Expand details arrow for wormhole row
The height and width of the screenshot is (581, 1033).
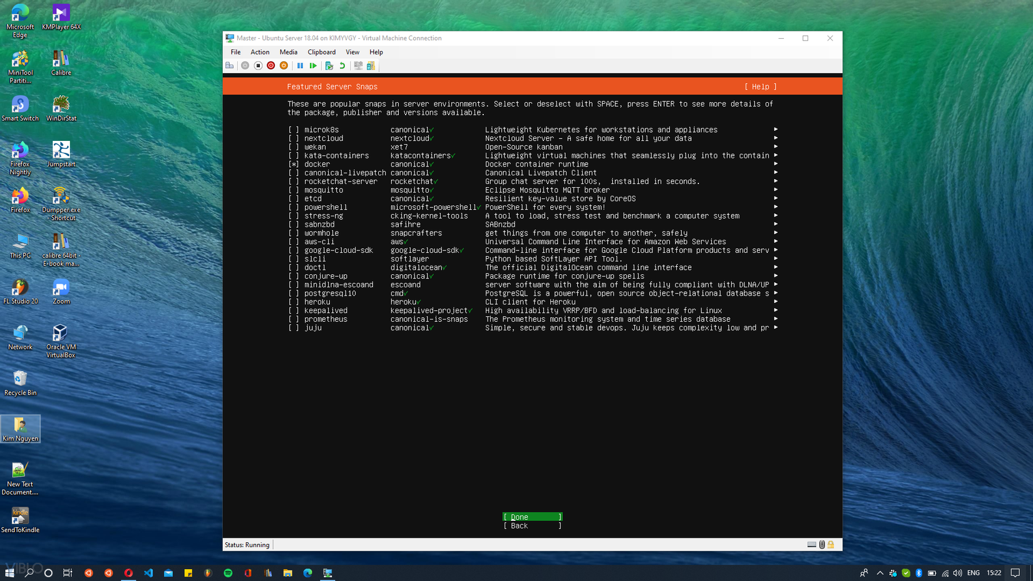click(776, 233)
